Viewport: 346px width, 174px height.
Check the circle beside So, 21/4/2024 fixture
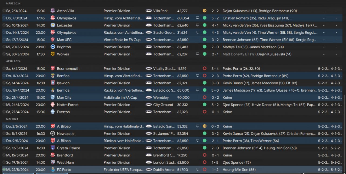coord(4,98)
